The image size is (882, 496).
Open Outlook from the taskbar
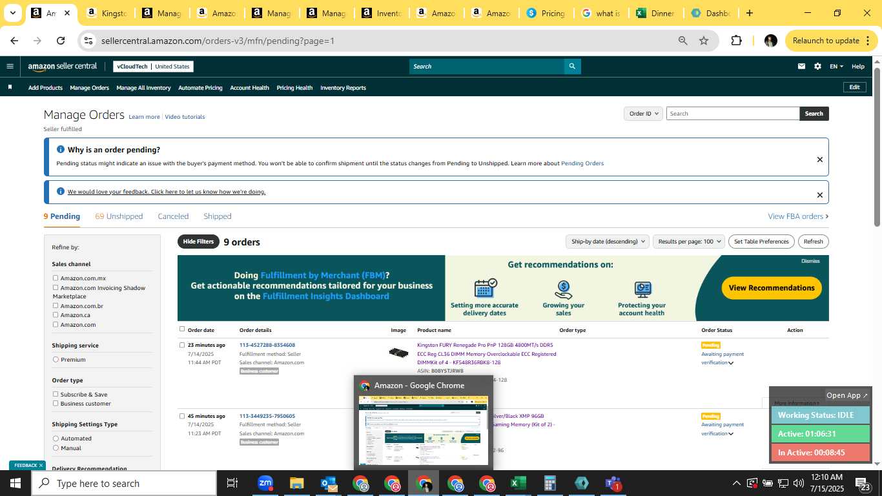tap(329, 483)
